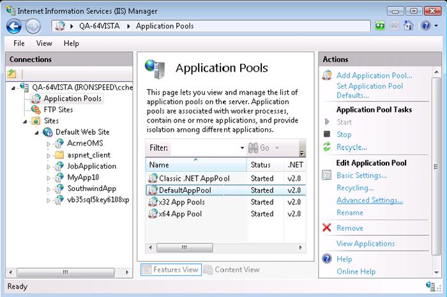Click the Add Application Pool link
Image resolution: width=447 pixels, height=297 pixels.
point(374,75)
